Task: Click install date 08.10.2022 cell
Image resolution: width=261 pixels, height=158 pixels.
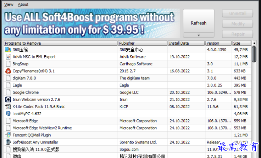Action: (179, 107)
